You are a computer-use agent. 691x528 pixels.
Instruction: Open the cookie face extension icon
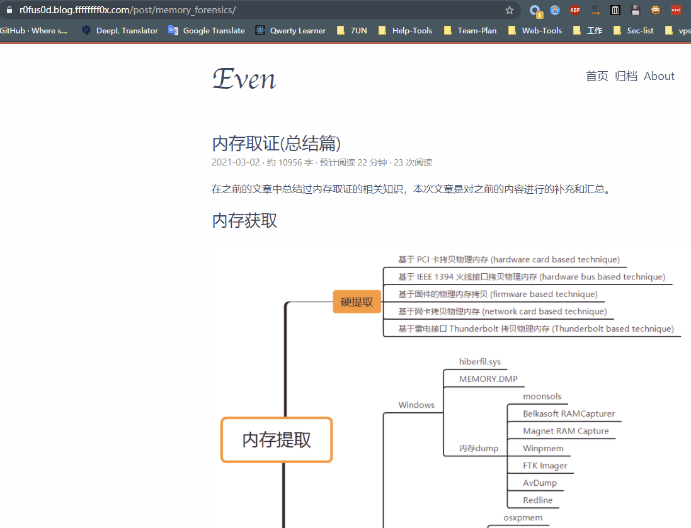pyautogui.click(x=656, y=10)
